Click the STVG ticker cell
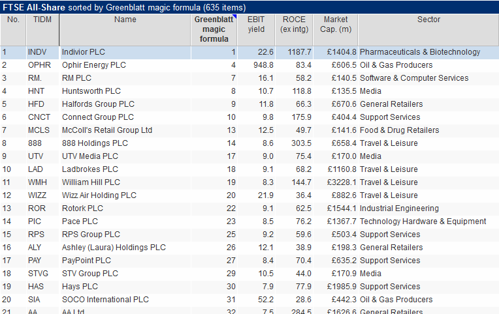 [x=38, y=274]
